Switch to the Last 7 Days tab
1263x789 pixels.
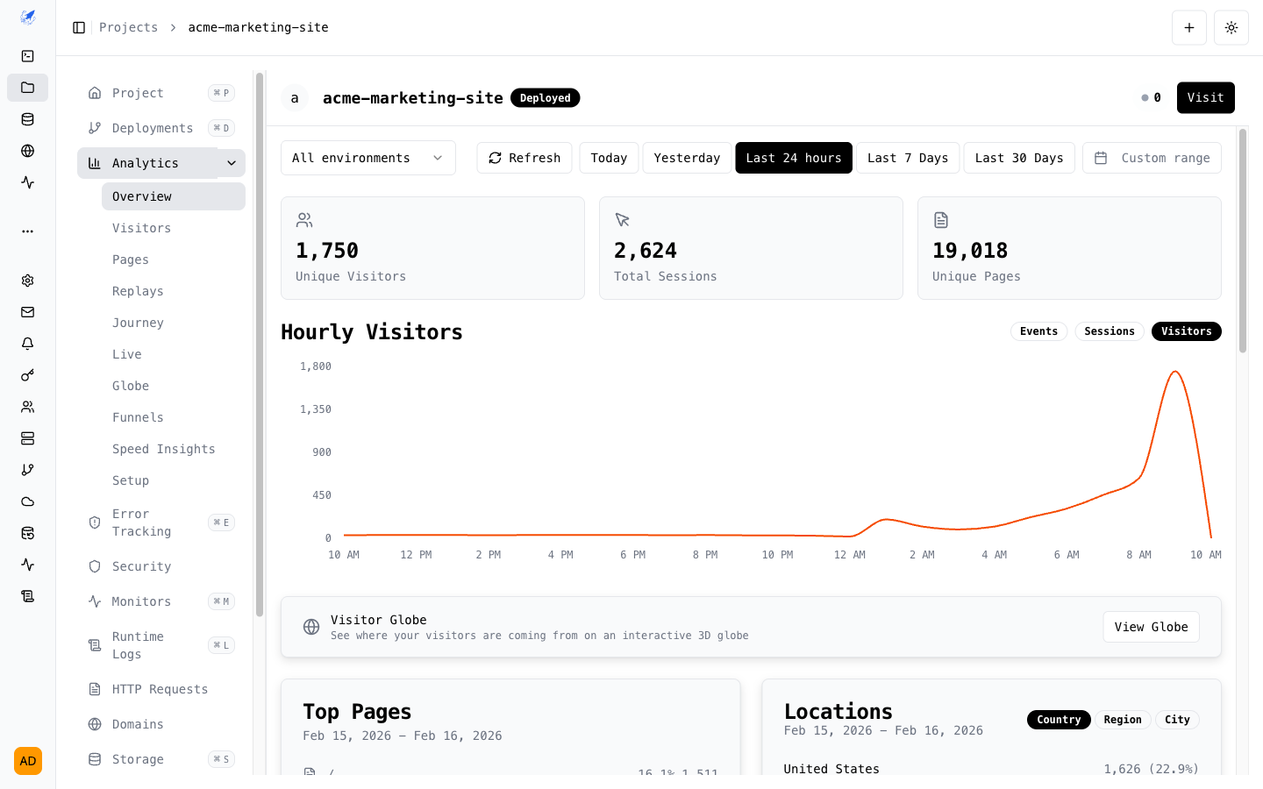point(908,158)
